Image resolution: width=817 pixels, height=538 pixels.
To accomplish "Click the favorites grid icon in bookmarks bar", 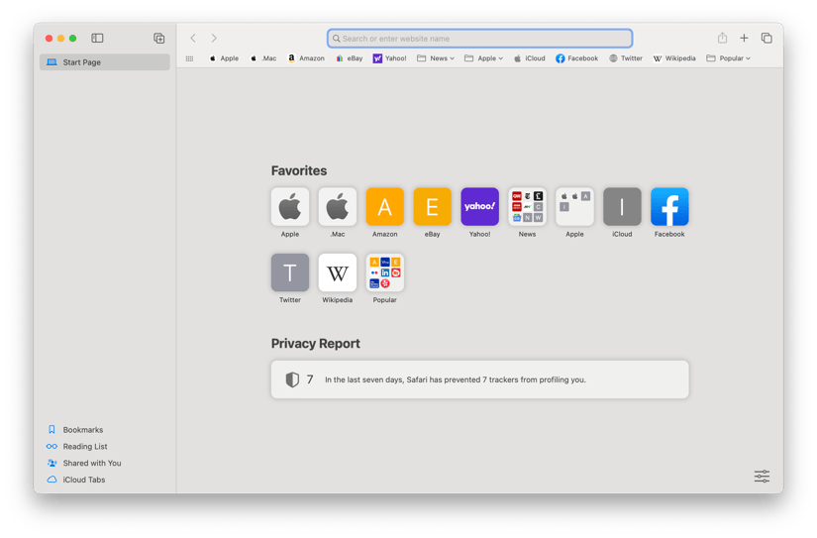I will pyautogui.click(x=190, y=58).
